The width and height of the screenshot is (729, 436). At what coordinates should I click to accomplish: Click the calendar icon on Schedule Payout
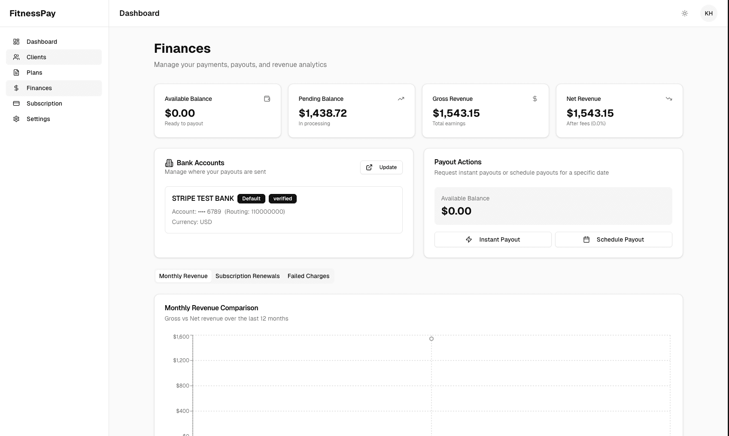coord(586,239)
